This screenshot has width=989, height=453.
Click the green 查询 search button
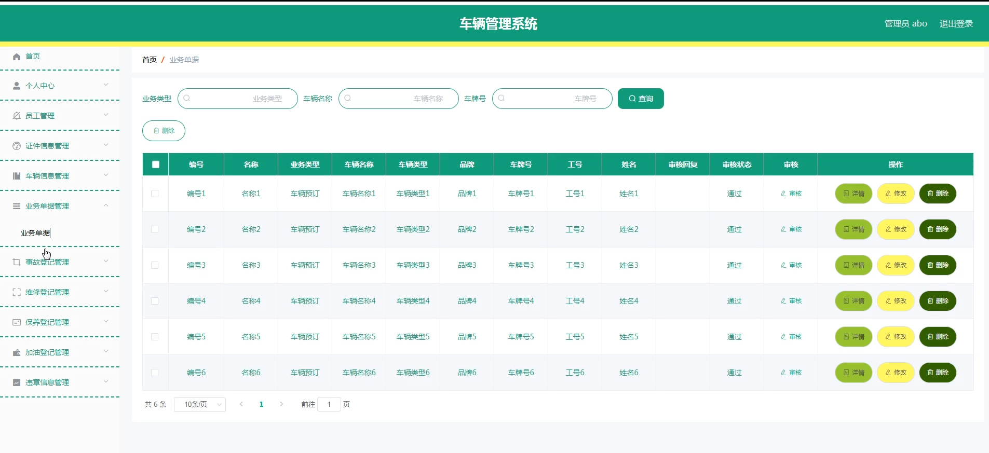[x=641, y=99]
